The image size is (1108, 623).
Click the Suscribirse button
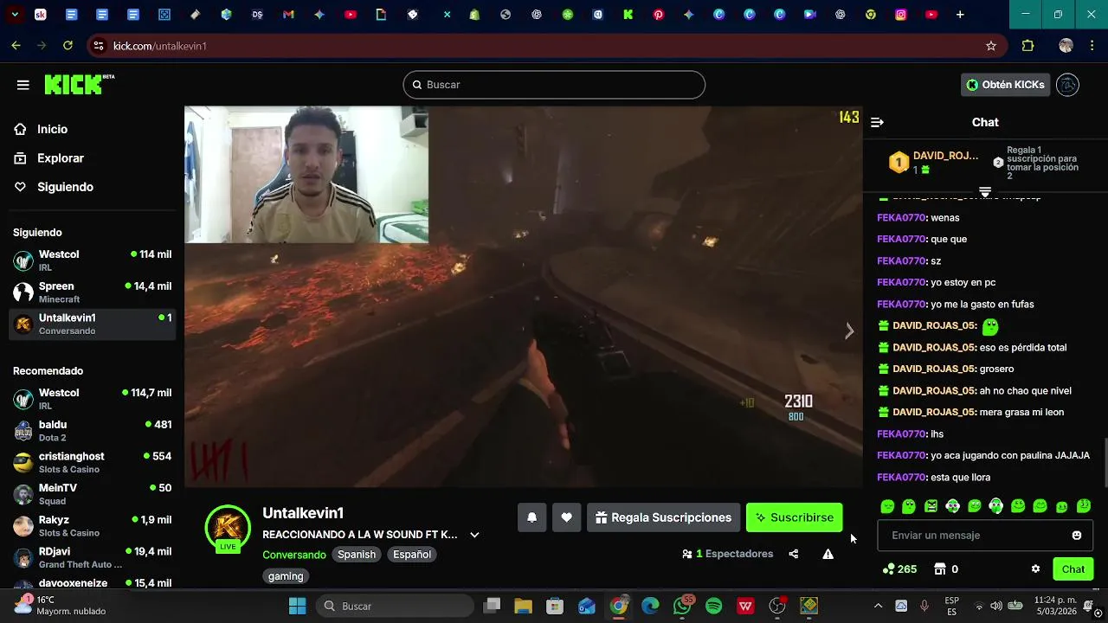(794, 517)
